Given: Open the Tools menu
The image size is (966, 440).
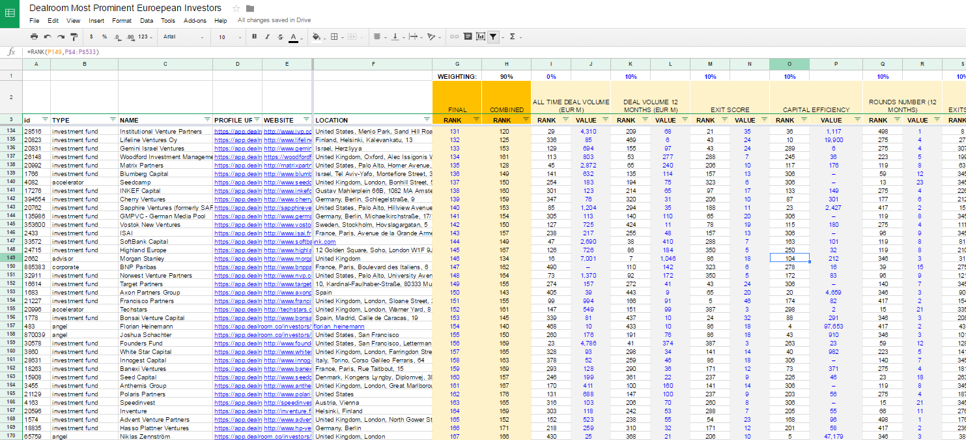Looking at the screenshot, I should click(x=168, y=20).
